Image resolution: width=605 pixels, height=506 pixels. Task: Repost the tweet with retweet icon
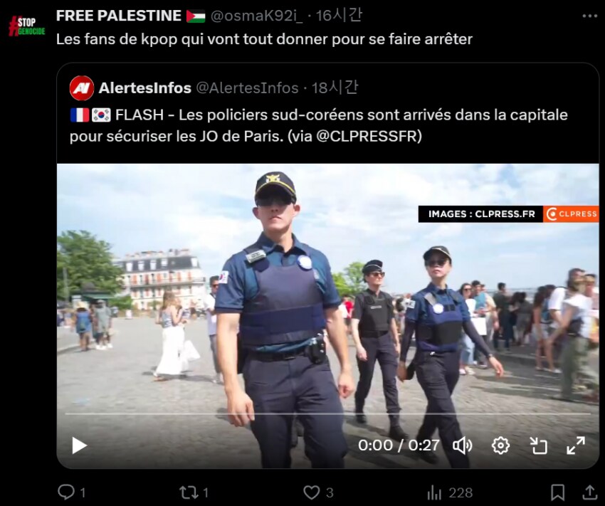[x=189, y=492]
